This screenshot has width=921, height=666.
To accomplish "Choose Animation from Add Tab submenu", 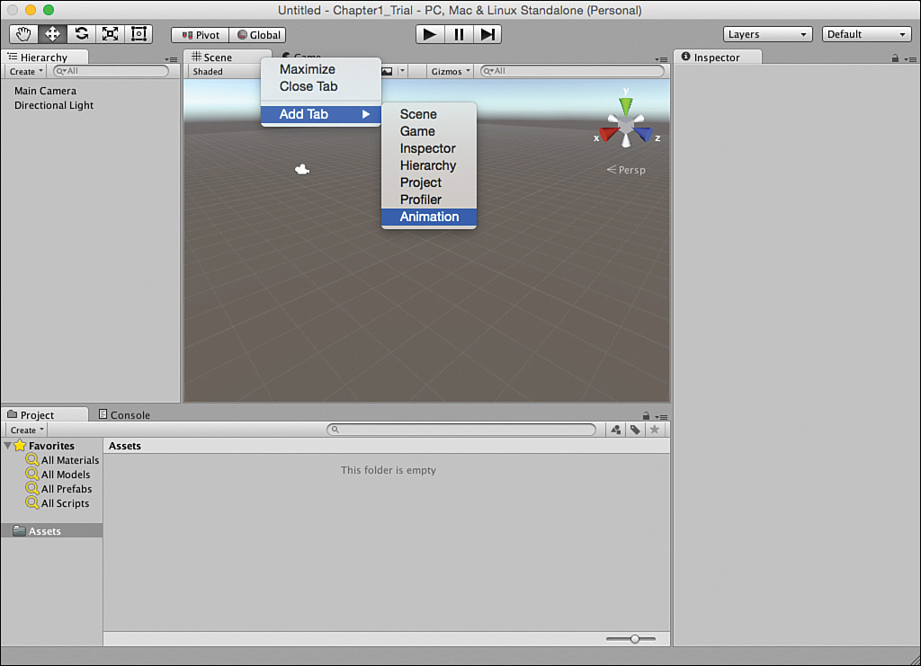I will click(429, 217).
